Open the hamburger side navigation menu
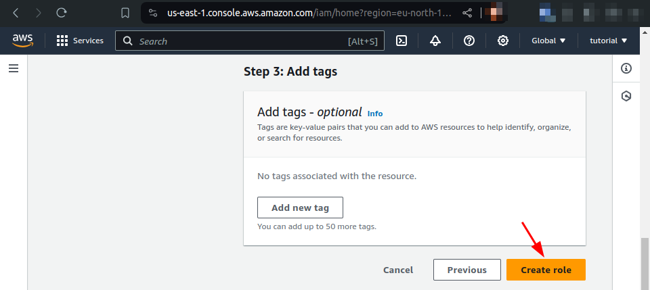The width and height of the screenshot is (650, 290). tap(14, 68)
